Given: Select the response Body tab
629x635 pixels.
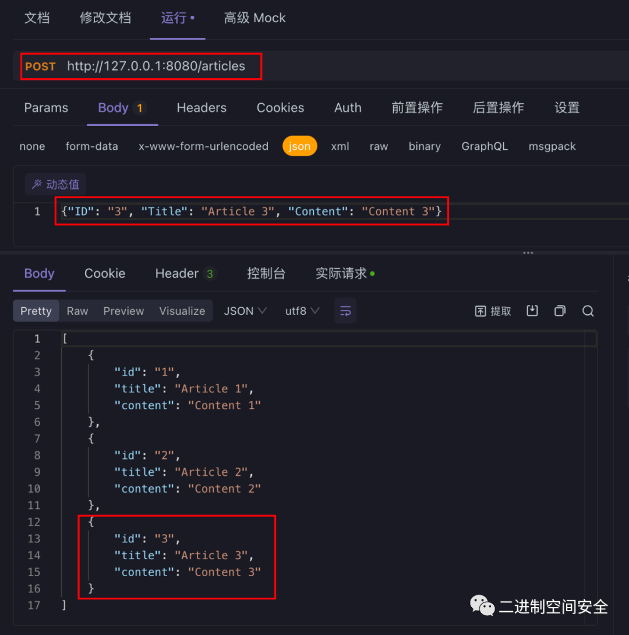Looking at the screenshot, I should pos(39,273).
